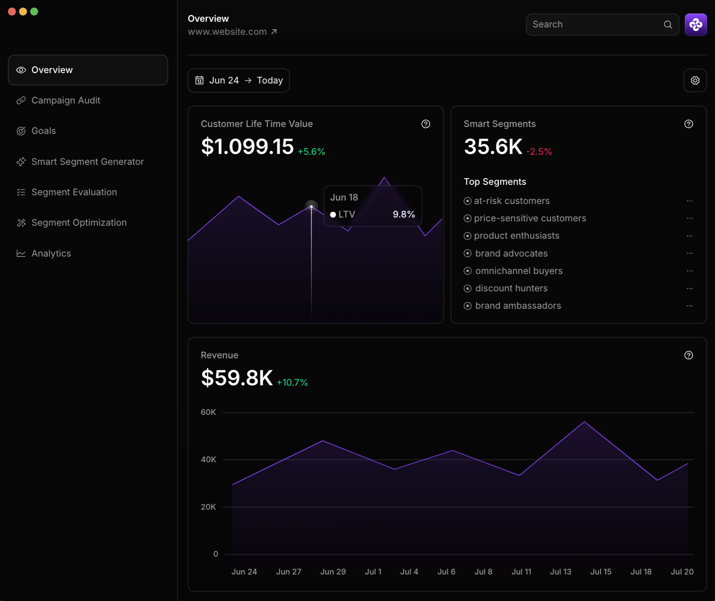The height and width of the screenshot is (601, 715).
Task: Show help for Revenue card
Action: coord(689,355)
